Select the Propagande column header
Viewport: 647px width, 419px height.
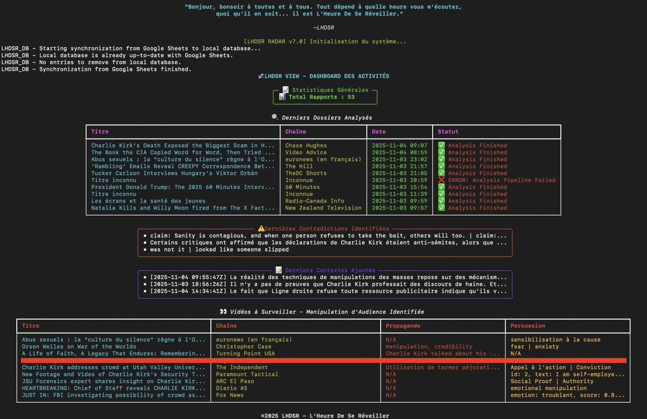(403, 326)
